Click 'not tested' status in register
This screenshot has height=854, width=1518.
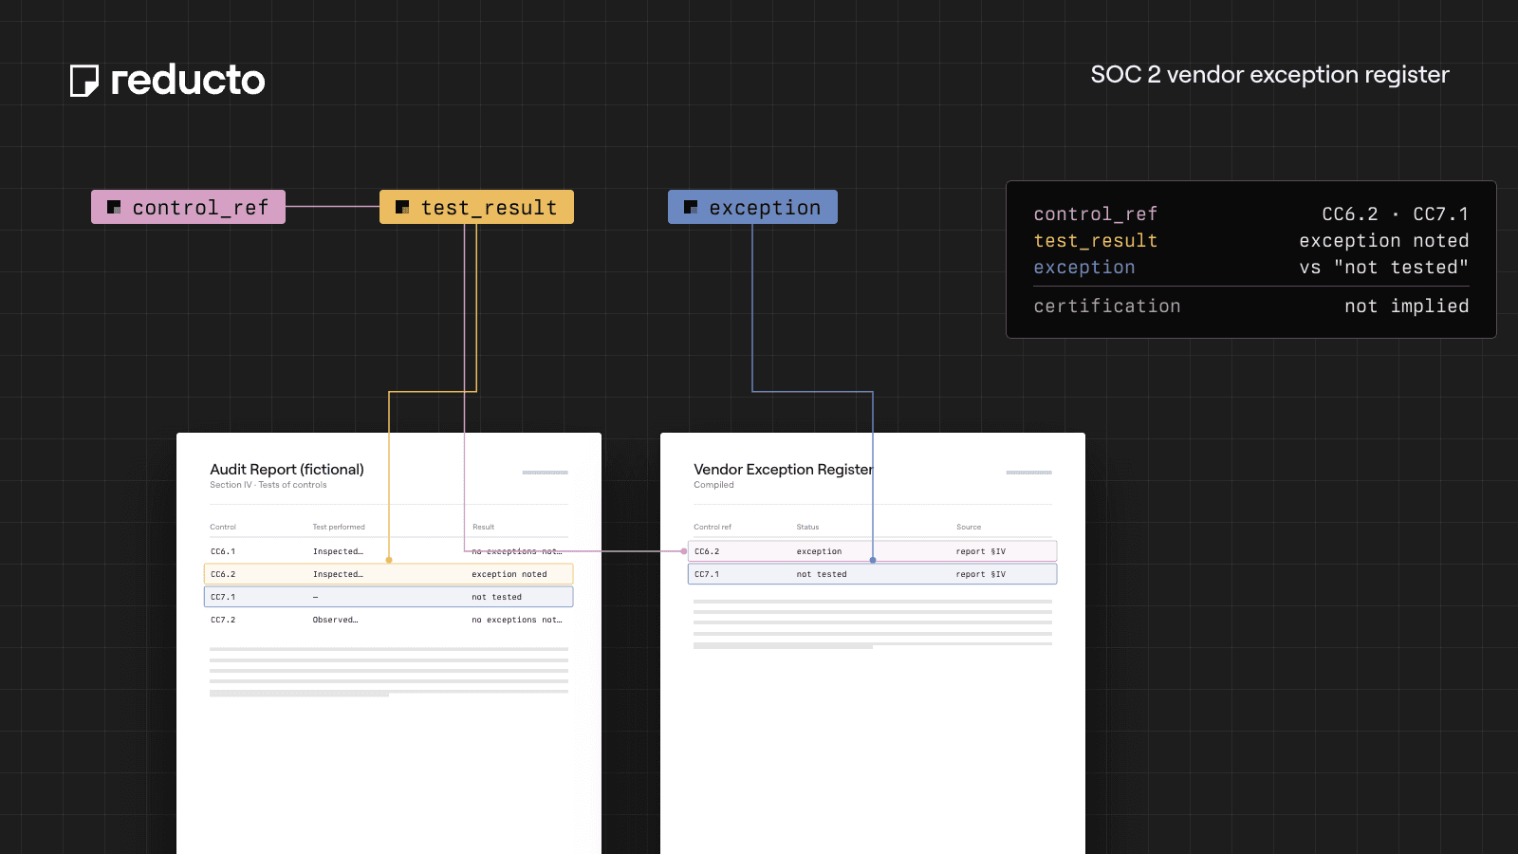pos(822,574)
